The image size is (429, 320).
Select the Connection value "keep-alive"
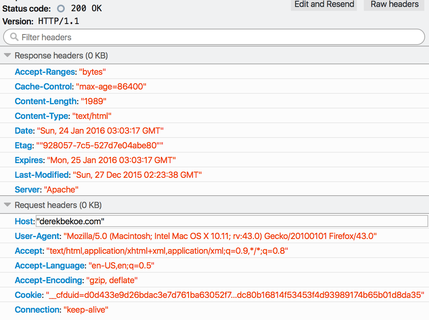(x=86, y=310)
